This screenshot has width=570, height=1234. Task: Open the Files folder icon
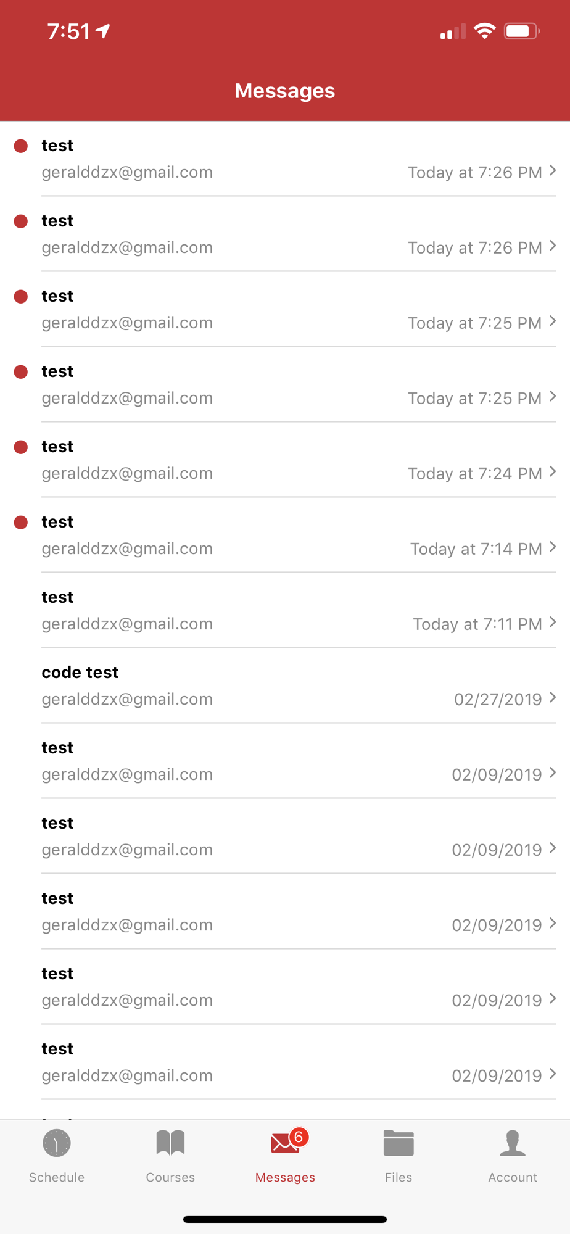[x=399, y=1143]
